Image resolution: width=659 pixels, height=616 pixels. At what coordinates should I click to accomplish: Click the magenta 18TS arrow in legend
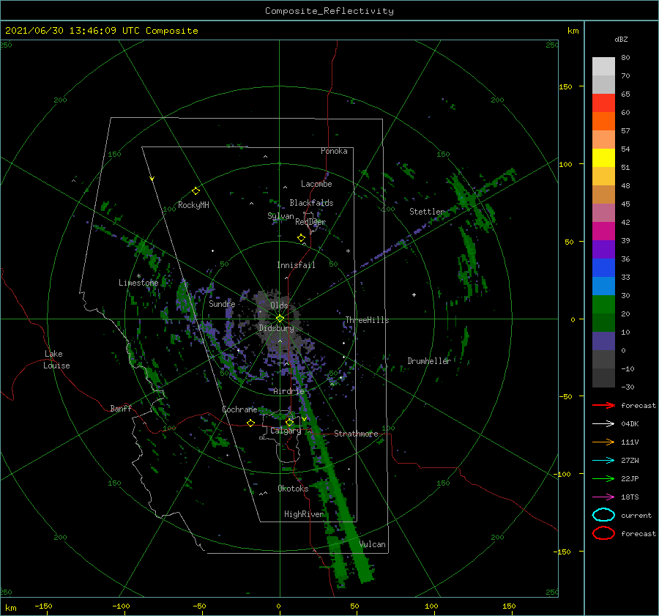click(603, 497)
